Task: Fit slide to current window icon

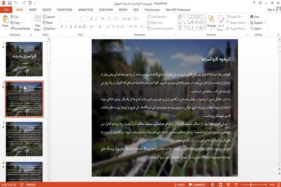Action: (279, 185)
